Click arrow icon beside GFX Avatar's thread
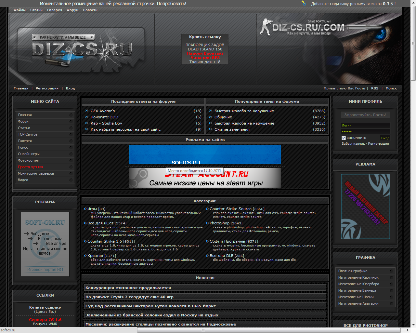This screenshot has width=416, height=333. (87, 111)
